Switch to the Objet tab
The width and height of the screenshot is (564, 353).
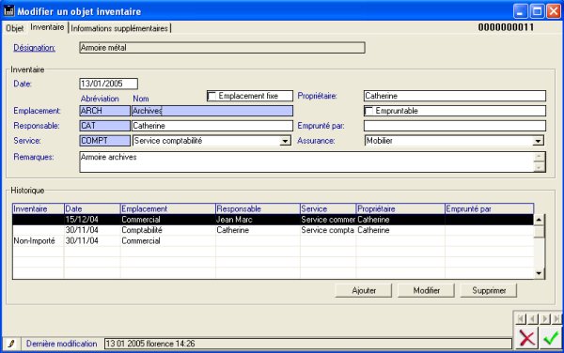click(x=15, y=28)
